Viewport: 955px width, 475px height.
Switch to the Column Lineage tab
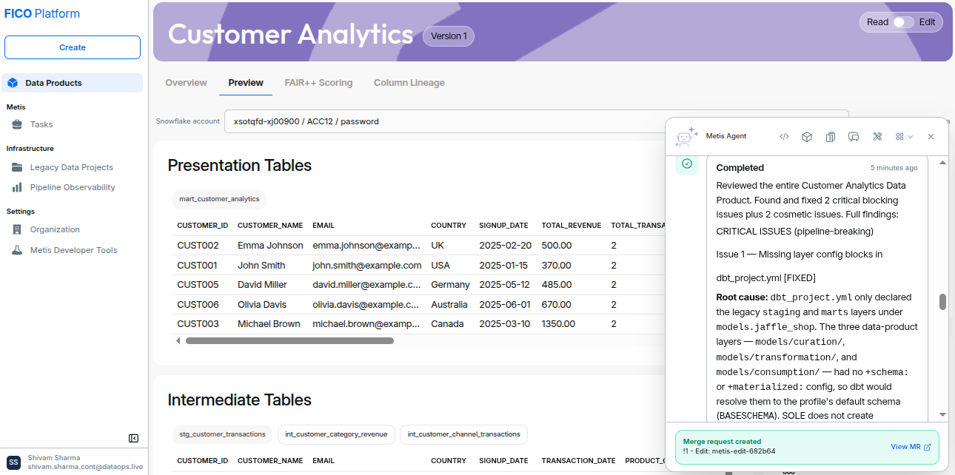[x=409, y=83]
